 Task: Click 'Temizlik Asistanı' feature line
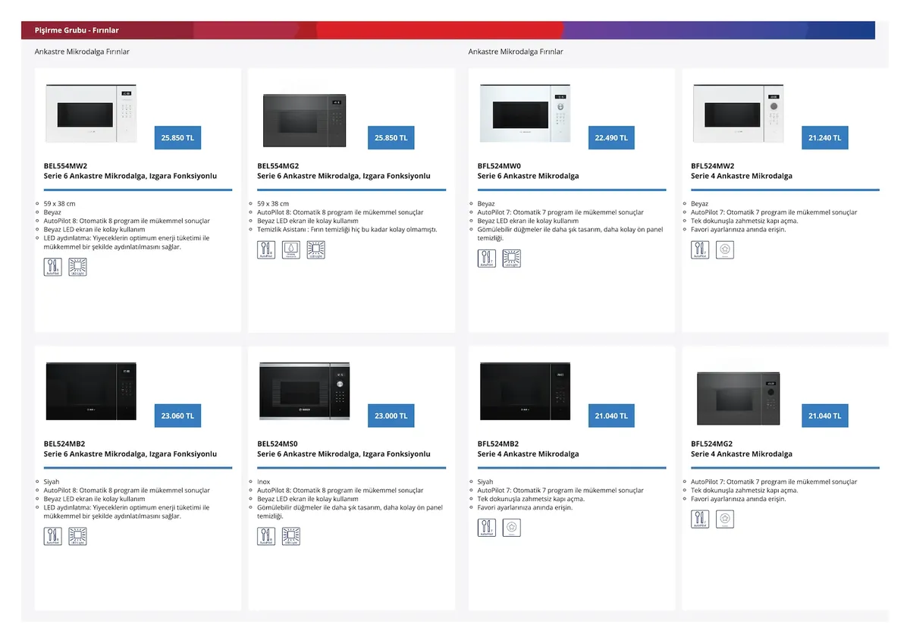347,230
